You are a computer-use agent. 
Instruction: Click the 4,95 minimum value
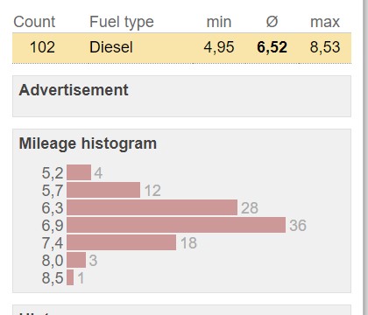pos(219,47)
